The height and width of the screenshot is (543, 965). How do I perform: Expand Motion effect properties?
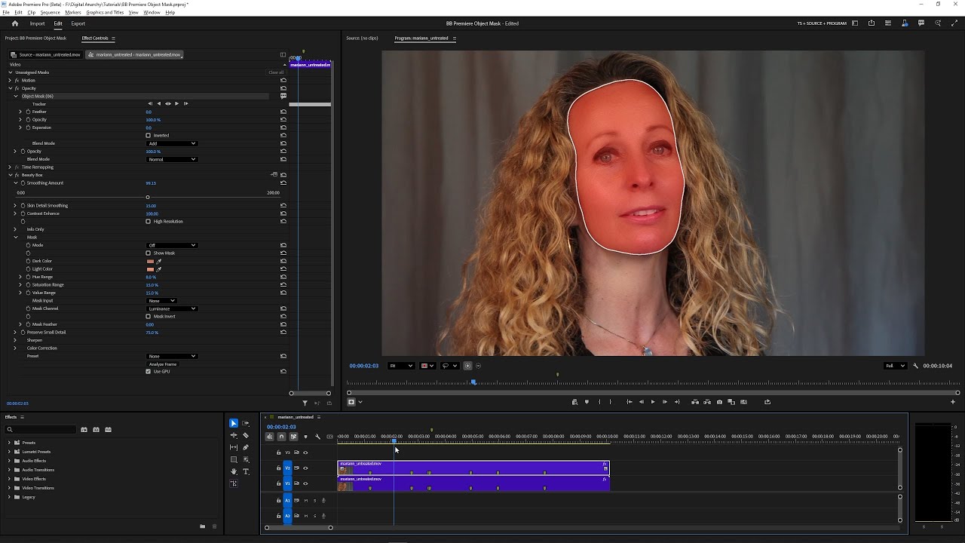tap(10, 80)
